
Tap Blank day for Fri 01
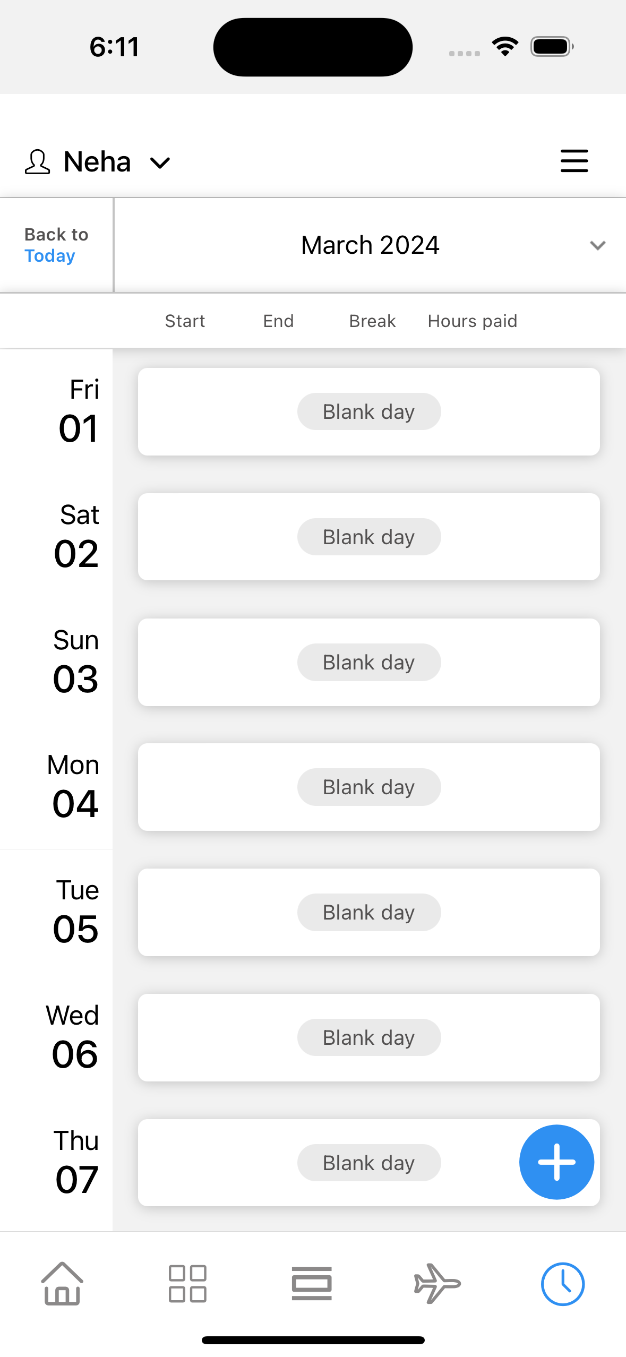(x=368, y=411)
